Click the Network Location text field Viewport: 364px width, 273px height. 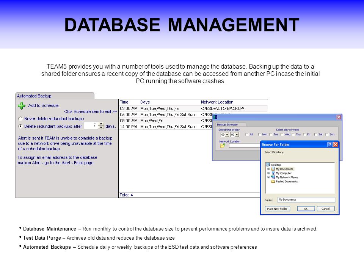tap(245, 146)
